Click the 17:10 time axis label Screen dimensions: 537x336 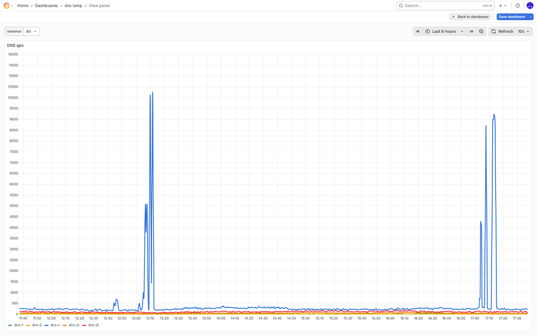(x=489, y=318)
